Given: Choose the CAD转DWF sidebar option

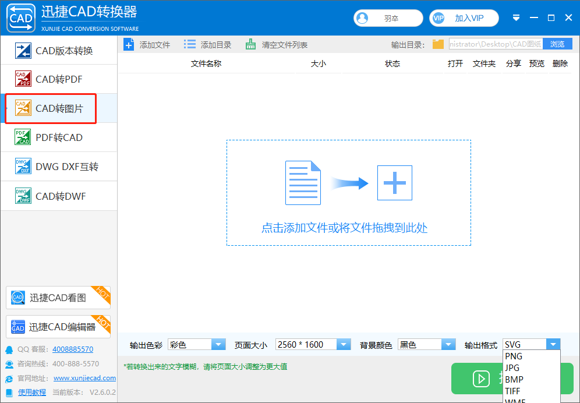Looking at the screenshot, I should tap(59, 196).
